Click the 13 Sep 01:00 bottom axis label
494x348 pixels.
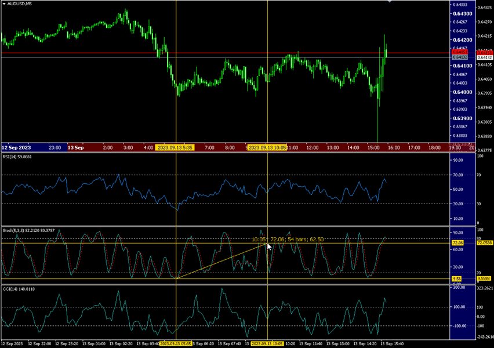tap(93, 344)
